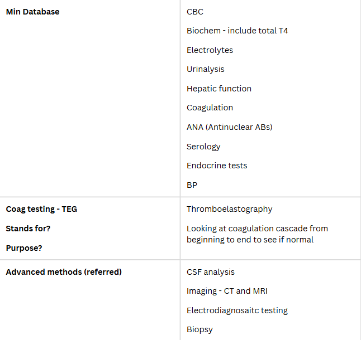
Task: Select the 'Serology' line
Action: tap(203, 147)
